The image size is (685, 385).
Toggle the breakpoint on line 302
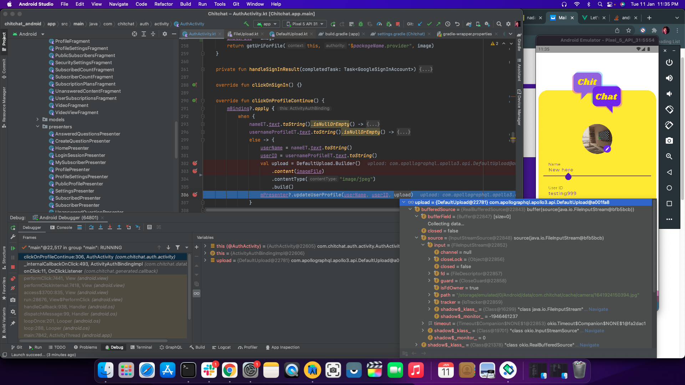click(x=195, y=163)
